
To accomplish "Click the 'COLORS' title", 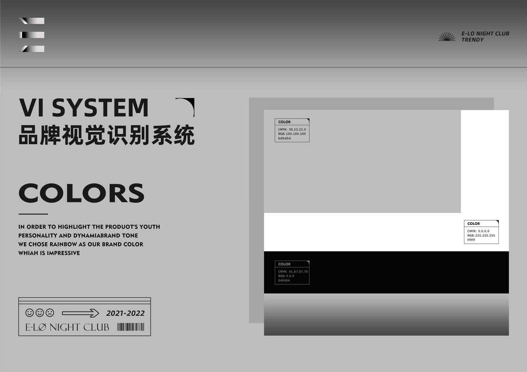I will (x=81, y=193).
